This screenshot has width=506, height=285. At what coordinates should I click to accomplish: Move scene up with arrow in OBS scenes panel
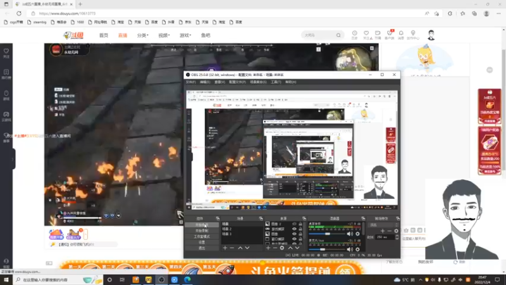pyautogui.click(x=240, y=248)
